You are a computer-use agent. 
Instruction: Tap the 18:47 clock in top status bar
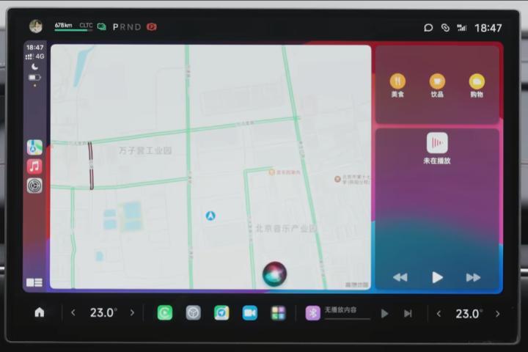pos(488,28)
